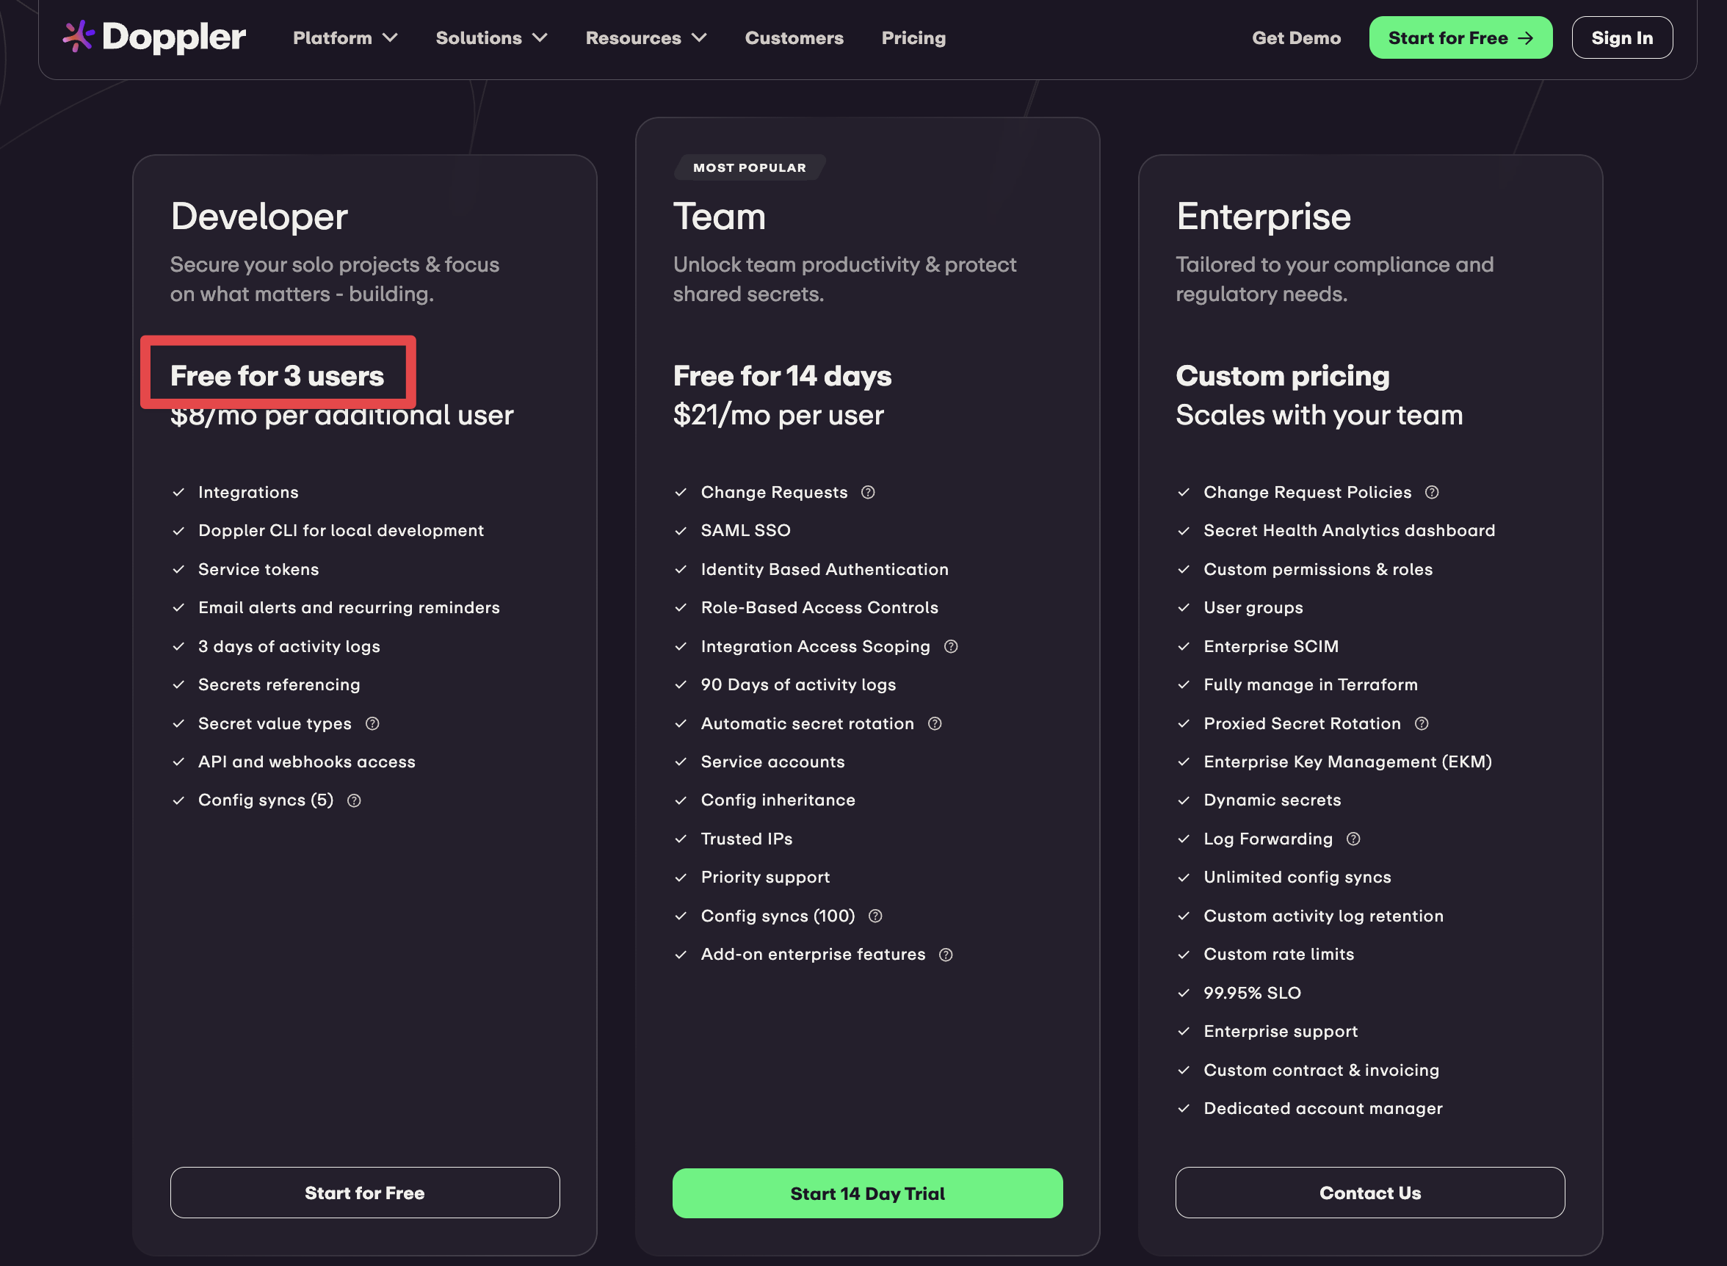Click "Doppler CLI for local development"
This screenshot has width=1727, height=1266.
coord(341,530)
